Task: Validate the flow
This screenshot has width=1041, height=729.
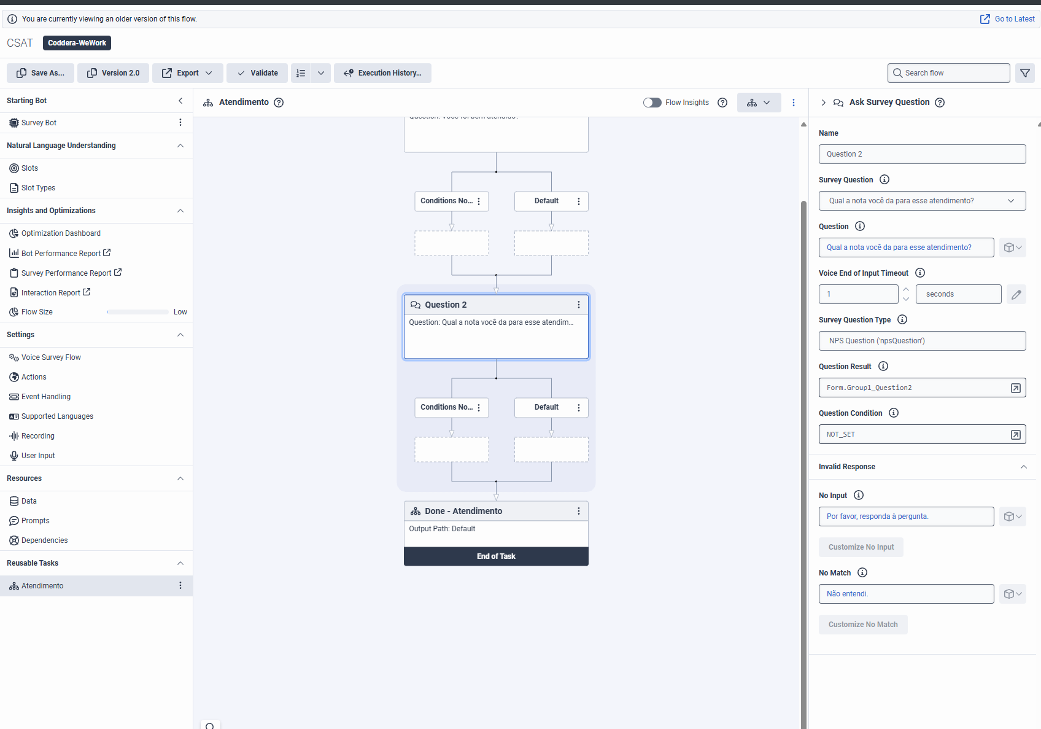Action: pyautogui.click(x=257, y=73)
